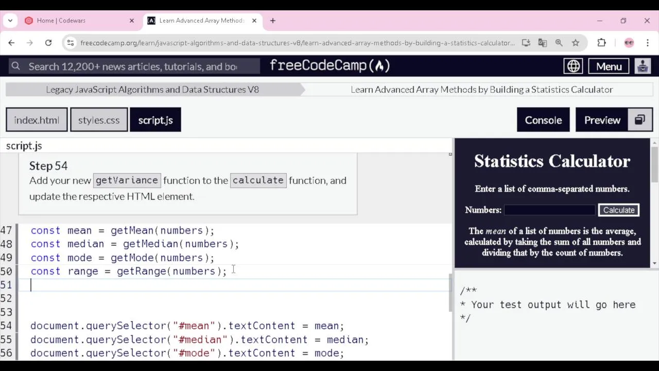Toggle the Preview pane button
Viewport: 659px width, 371px height.
click(602, 120)
